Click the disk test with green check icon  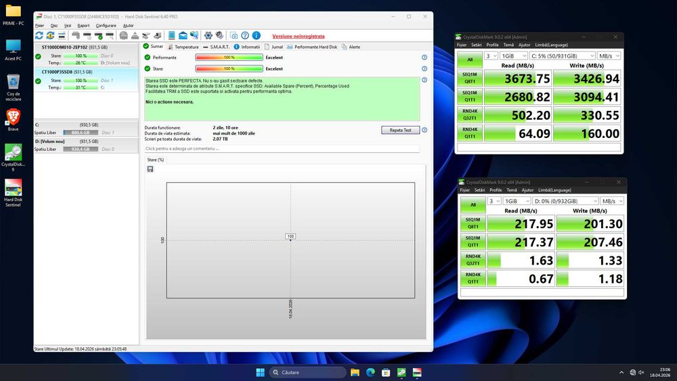pos(98,35)
